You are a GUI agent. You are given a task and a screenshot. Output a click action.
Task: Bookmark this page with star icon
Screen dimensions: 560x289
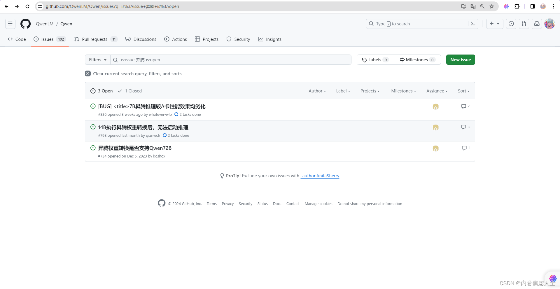pyautogui.click(x=492, y=6)
